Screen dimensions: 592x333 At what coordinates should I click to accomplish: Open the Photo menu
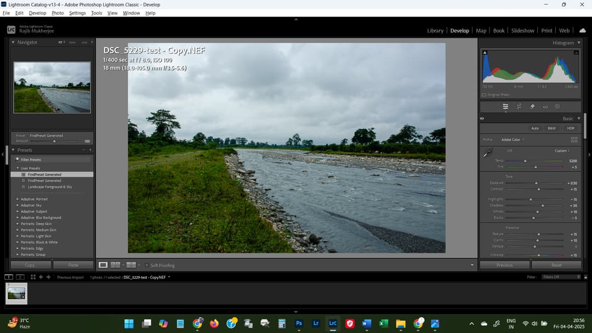pos(58,13)
